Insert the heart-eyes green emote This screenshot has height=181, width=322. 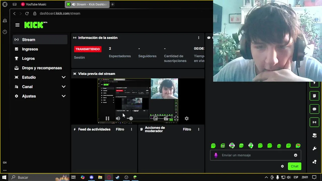point(298,146)
